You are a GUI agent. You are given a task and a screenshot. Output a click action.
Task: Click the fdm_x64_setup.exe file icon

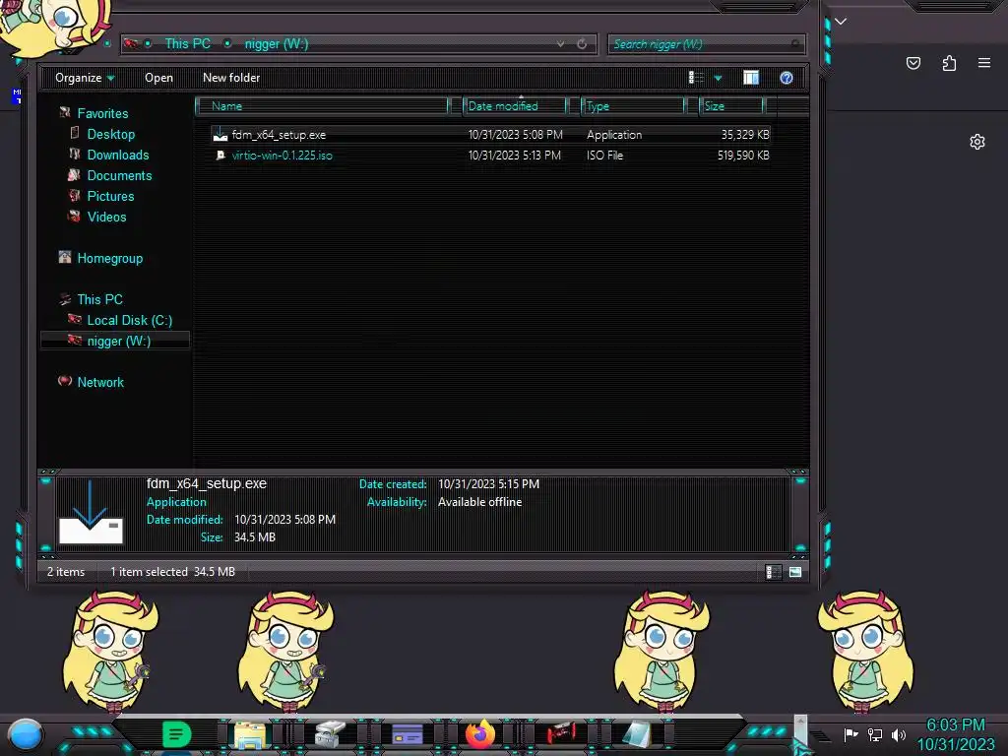[x=220, y=134]
